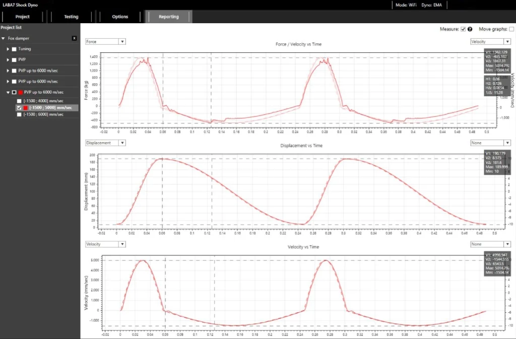Screen dimensions: 516x339
Task: Open the Project tab
Action: [x=22, y=17]
